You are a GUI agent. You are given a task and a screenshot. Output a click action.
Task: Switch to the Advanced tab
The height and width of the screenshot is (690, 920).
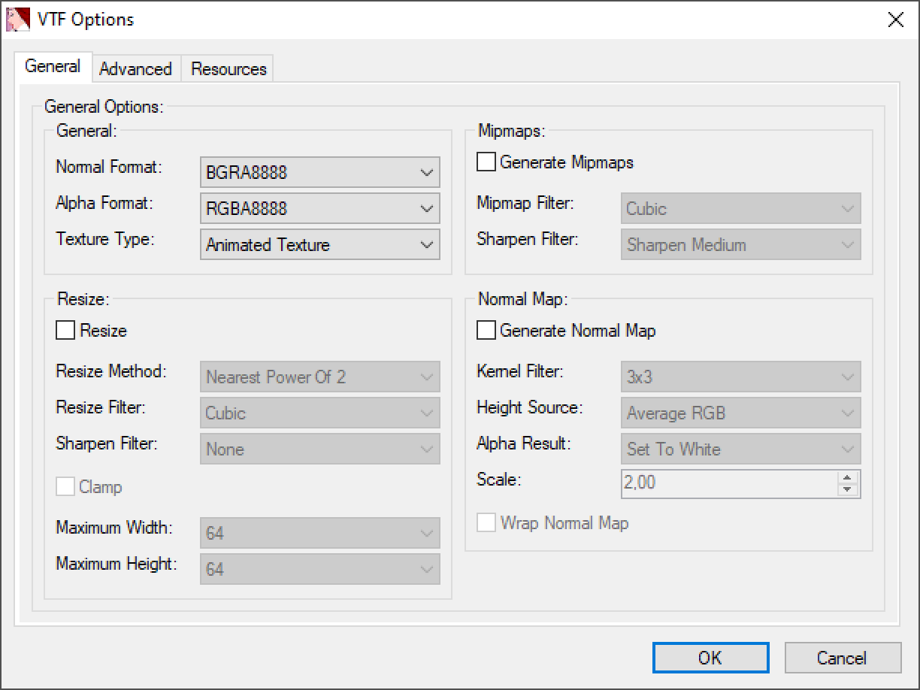click(x=135, y=69)
